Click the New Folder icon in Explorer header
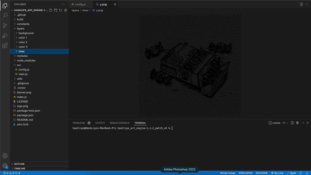 click(x=55, y=10)
